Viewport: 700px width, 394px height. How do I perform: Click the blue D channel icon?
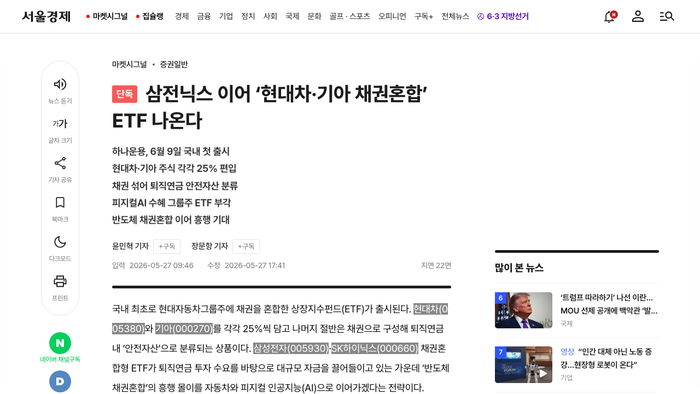(x=60, y=381)
